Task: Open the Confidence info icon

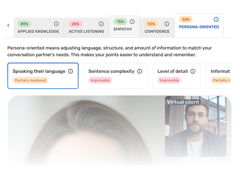Action: [x=167, y=24]
